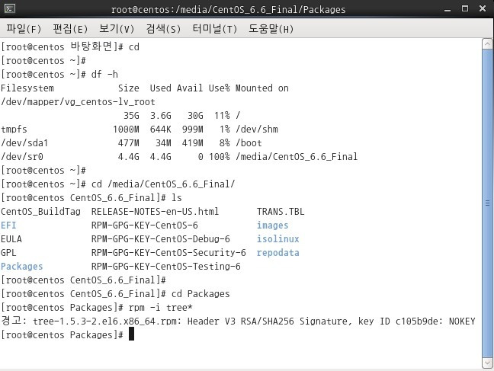Click the /dev/mapper/vg_centos-lv_root filesystem entry
The width and height of the screenshot is (494, 371).
[x=78, y=102]
